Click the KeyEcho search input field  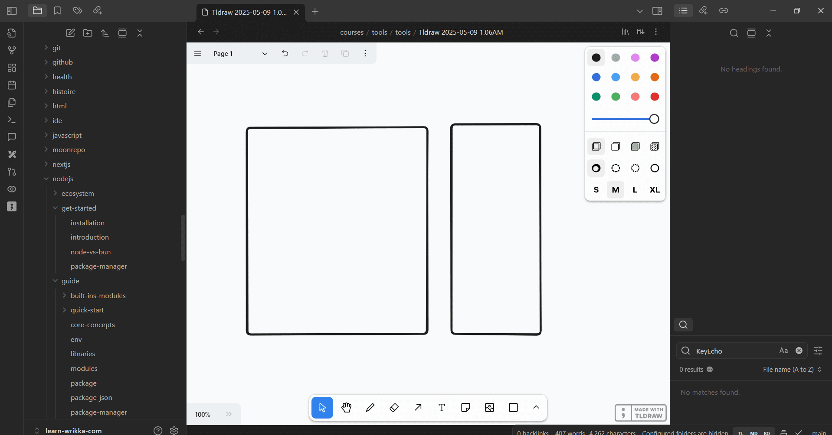(734, 351)
